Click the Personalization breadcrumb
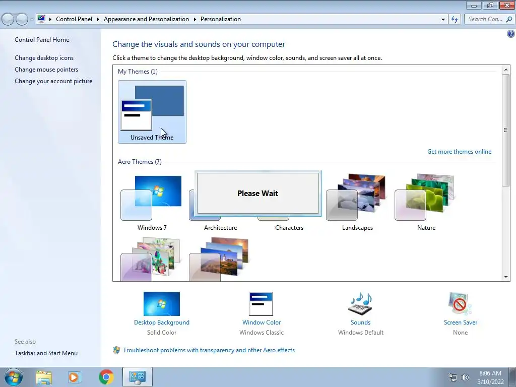 pyautogui.click(x=221, y=19)
